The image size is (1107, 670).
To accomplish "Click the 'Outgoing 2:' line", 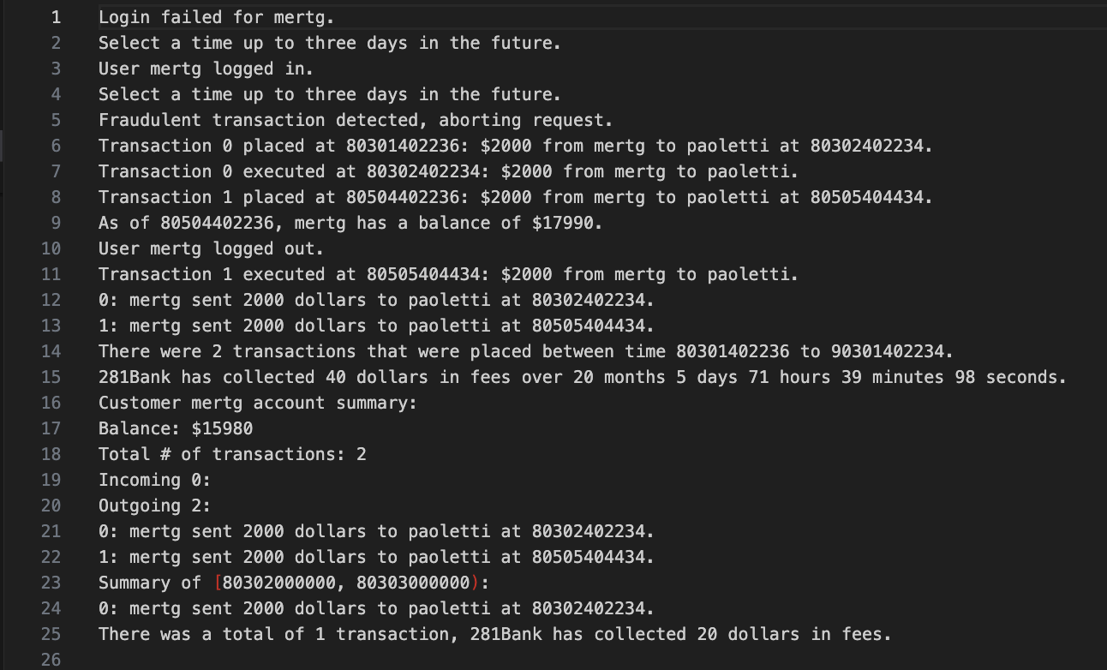I will 154,505.
